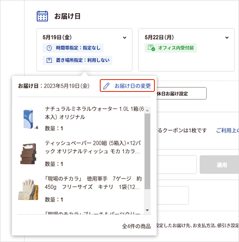239x242 pixels.
Task: Click the calendar icon beside お届け日 heading
Action: [x=42, y=16]
